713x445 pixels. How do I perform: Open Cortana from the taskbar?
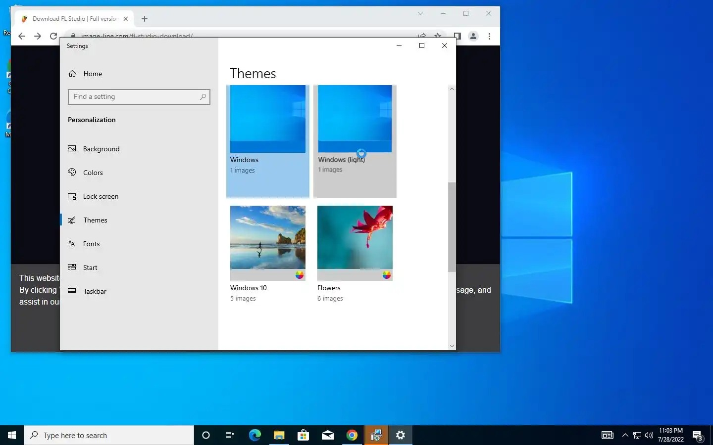[x=206, y=435]
